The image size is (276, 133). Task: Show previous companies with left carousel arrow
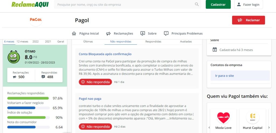click(x=209, y=128)
